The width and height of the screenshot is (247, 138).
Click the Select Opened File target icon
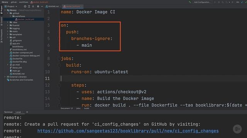pos(25,7)
